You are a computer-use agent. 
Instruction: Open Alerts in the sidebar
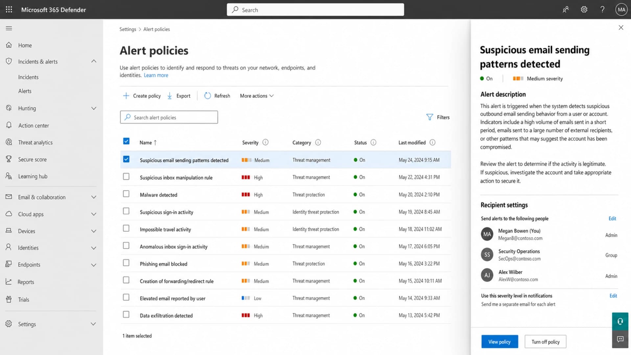coord(25,91)
